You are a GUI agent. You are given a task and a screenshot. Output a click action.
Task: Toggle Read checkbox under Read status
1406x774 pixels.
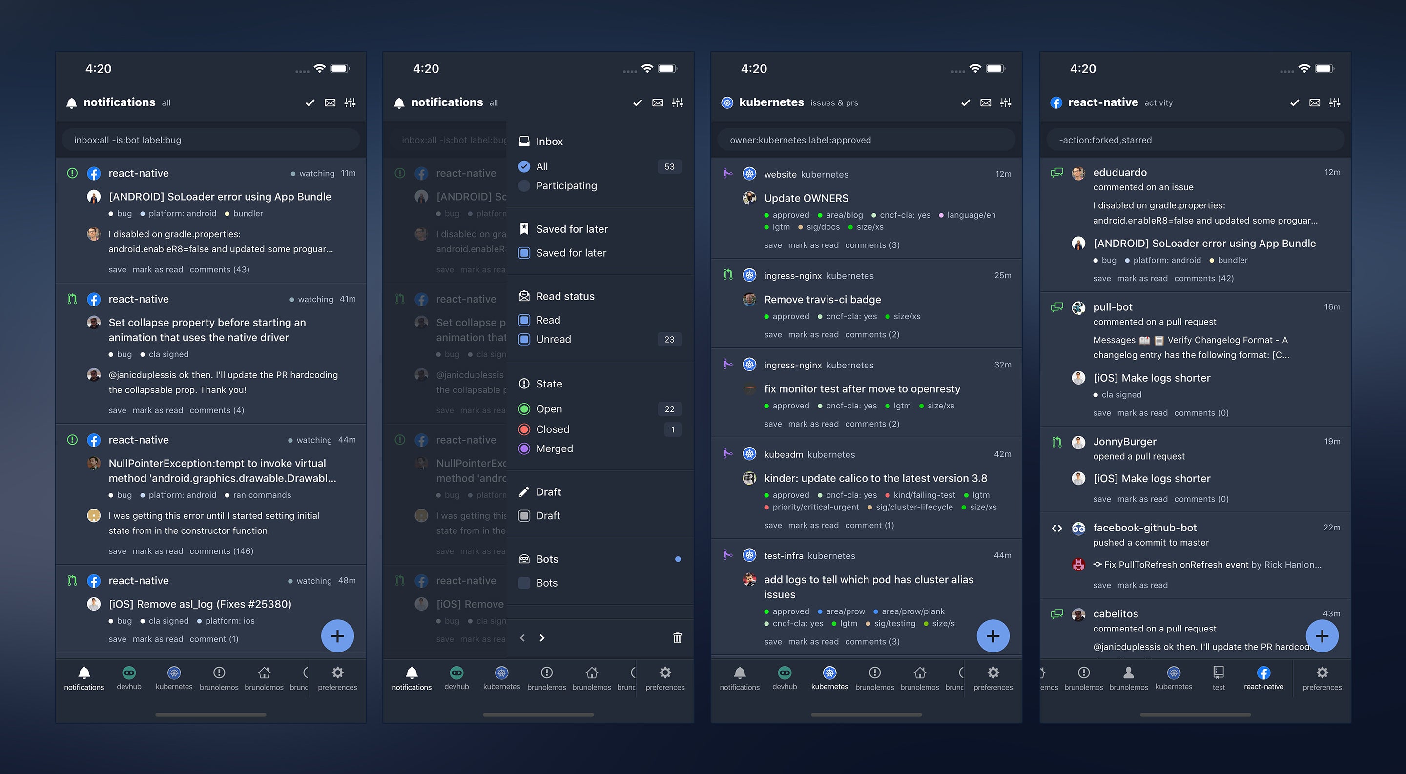tap(524, 320)
